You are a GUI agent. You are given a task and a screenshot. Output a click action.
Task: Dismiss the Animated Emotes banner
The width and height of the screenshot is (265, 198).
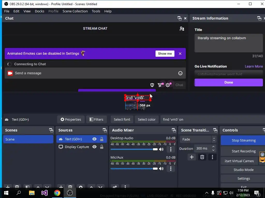180,54
